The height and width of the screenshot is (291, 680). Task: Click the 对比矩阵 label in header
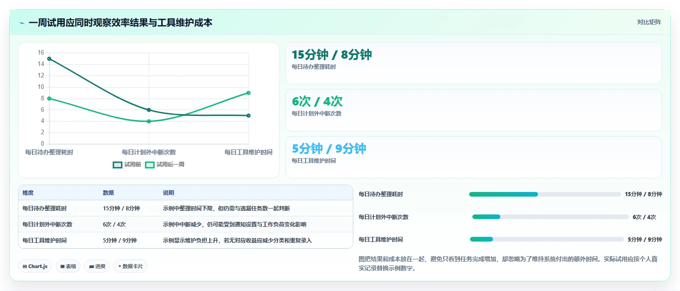point(649,22)
